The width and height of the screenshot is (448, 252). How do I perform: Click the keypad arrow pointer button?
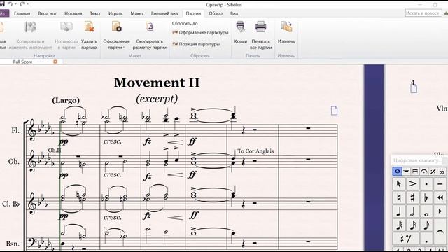[398, 183]
